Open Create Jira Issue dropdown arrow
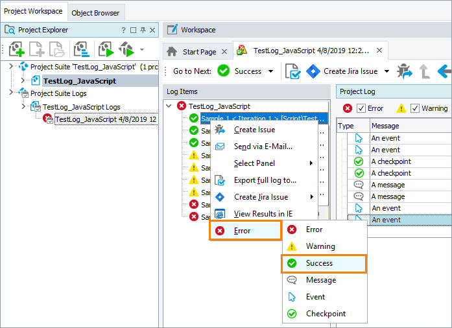 [x=387, y=71]
